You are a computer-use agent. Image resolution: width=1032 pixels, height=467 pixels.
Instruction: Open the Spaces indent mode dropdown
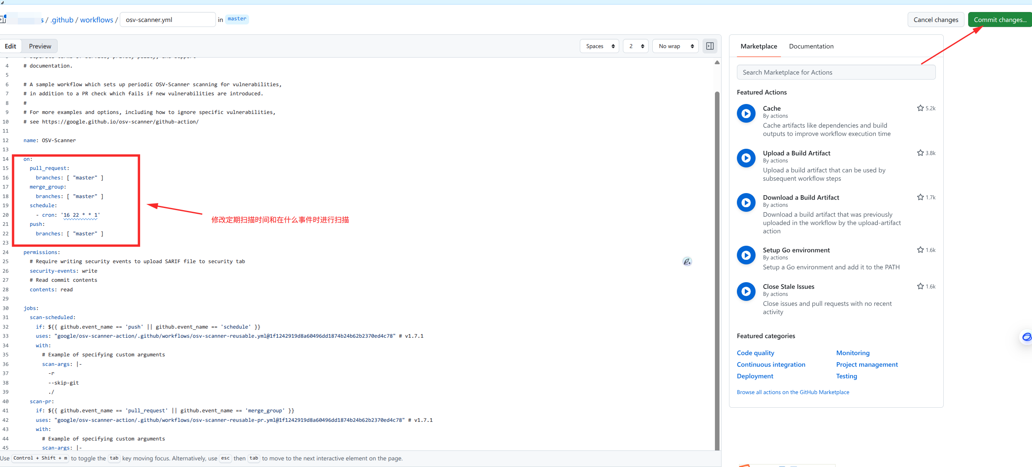(599, 46)
